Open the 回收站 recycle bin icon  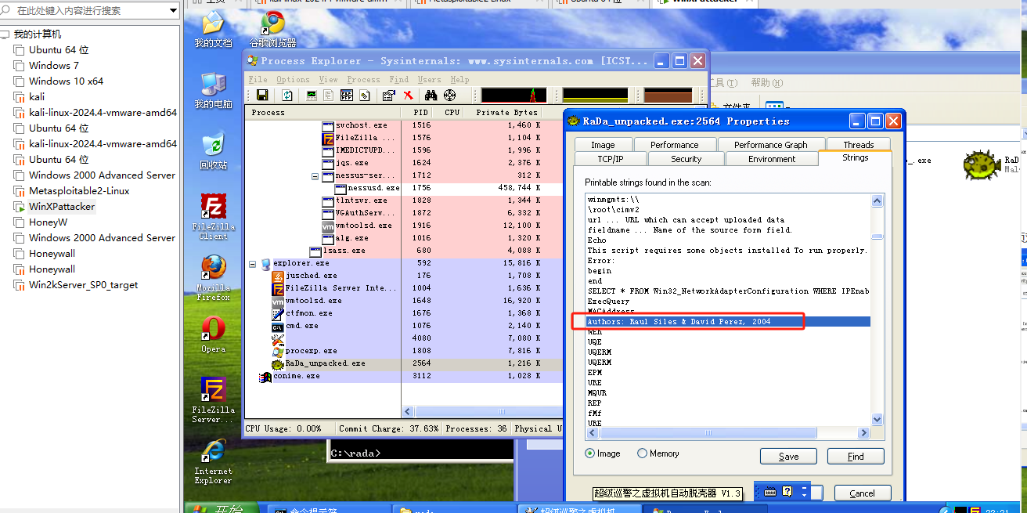[x=213, y=152]
